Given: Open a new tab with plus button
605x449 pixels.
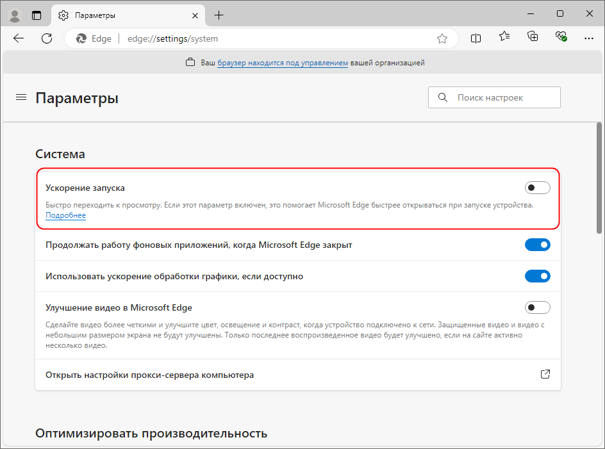Looking at the screenshot, I should 219,15.
